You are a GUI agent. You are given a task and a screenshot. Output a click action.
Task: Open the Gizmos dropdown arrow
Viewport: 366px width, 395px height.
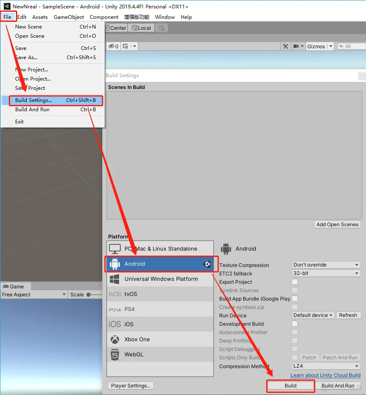331,46
